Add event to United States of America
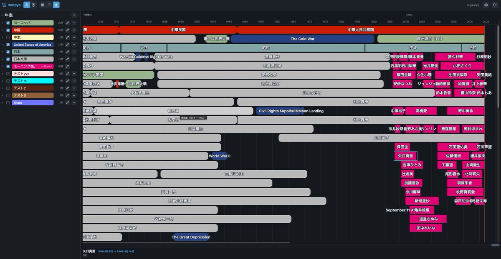 tap(74, 45)
